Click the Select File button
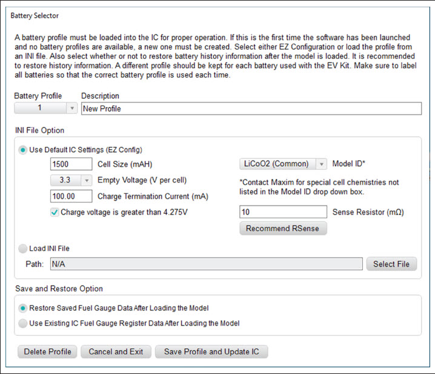 click(x=391, y=264)
